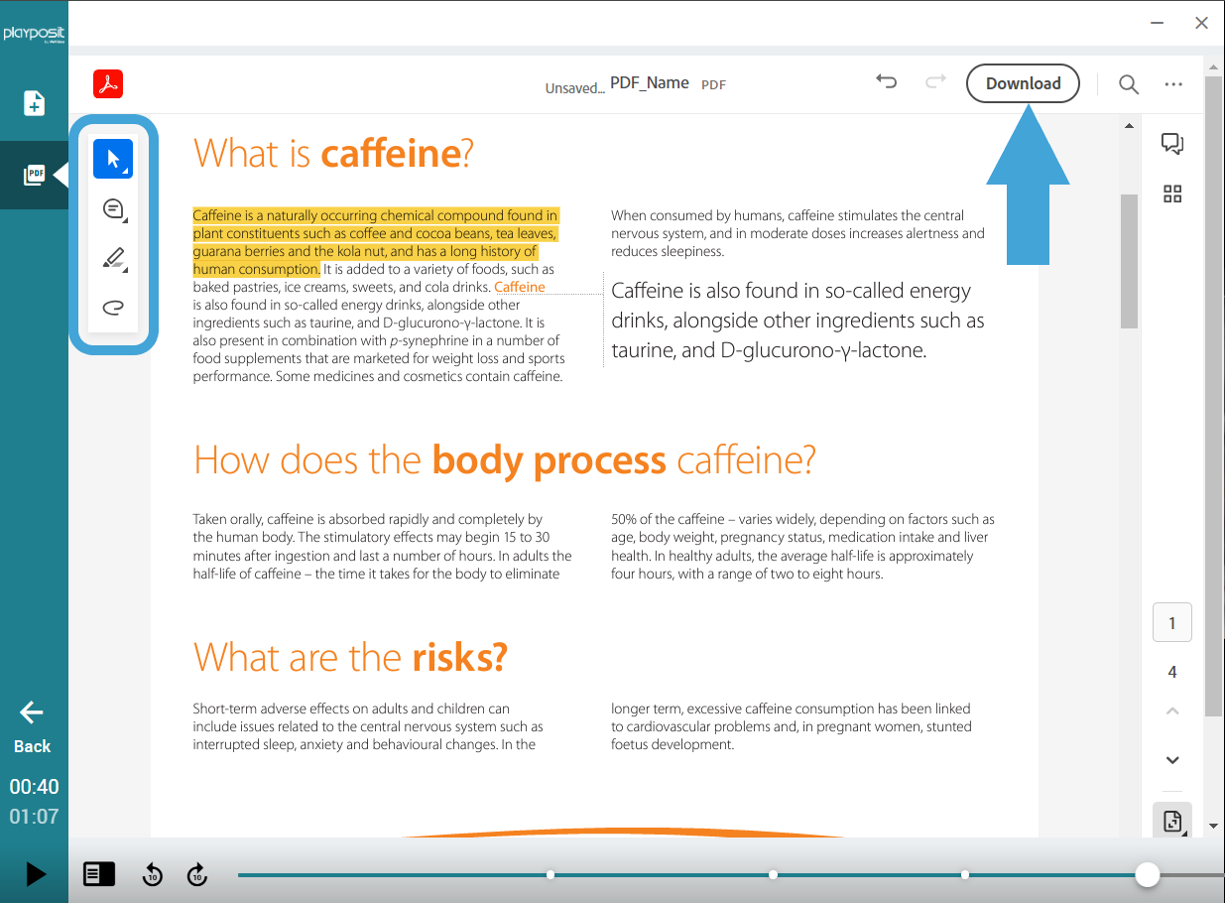The width and height of the screenshot is (1225, 903).
Task: Open the selection tool dropdown triangle
Action: 123,169
